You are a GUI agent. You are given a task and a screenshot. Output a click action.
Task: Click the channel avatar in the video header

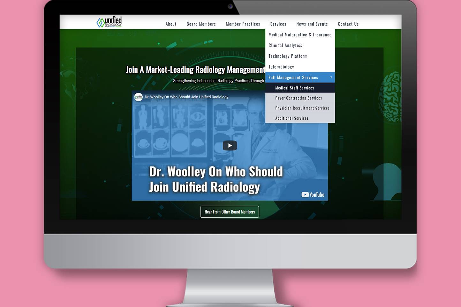click(138, 97)
